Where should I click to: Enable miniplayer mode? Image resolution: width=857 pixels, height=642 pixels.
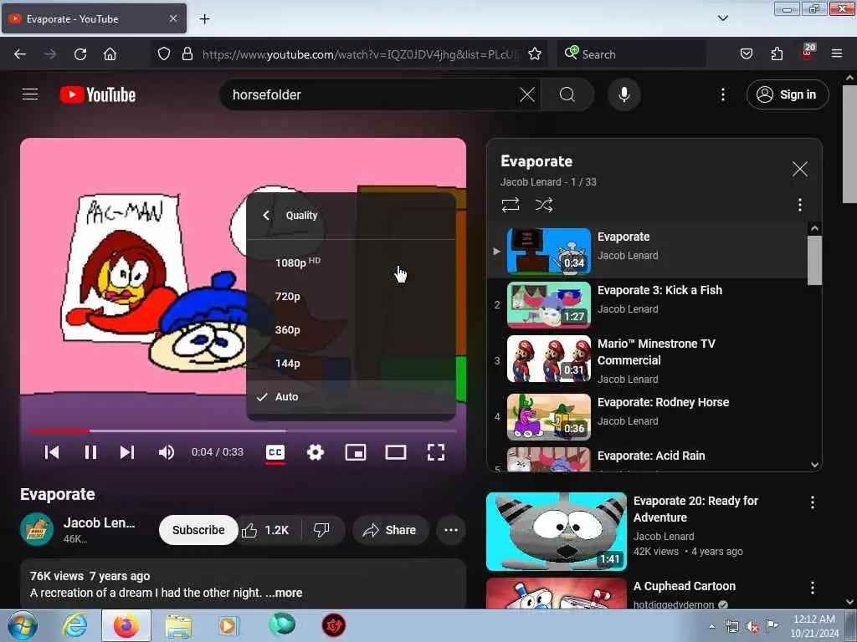[356, 452]
